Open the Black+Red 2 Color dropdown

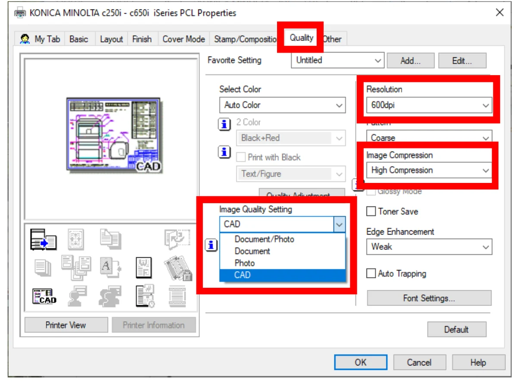coord(290,138)
